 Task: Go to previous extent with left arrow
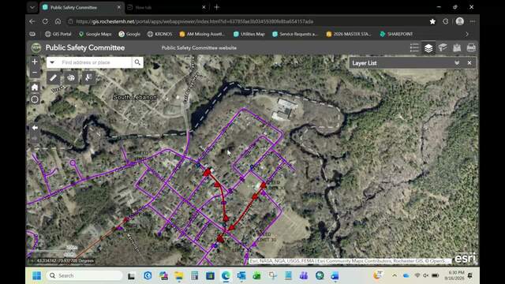pyautogui.click(x=35, y=128)
